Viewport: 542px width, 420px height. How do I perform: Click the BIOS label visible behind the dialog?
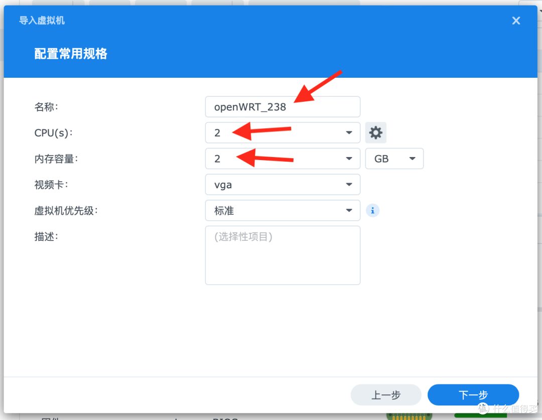click(227, 417)
